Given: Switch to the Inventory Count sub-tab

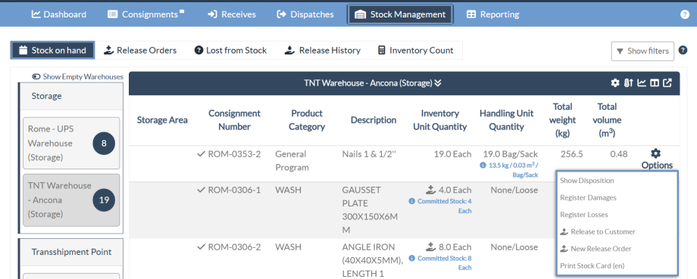Looking at the screenshot, I should [415, 50].
